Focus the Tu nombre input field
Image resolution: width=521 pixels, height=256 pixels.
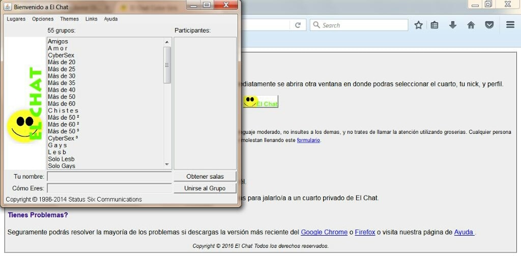(109, 177)
